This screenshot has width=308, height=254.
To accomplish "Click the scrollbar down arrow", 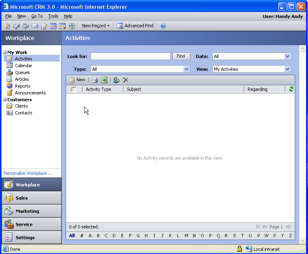I will point(302,240).
